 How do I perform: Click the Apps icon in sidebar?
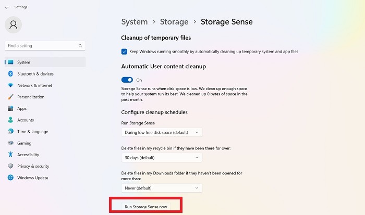[x=10, y=108]
